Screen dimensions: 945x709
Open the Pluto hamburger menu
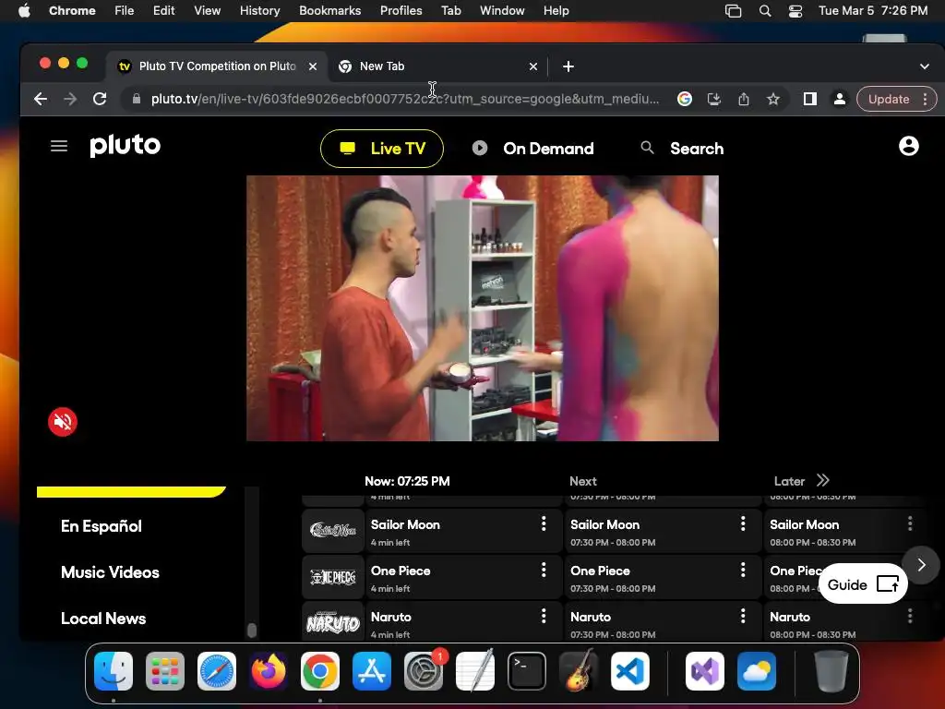pos(59,146)
